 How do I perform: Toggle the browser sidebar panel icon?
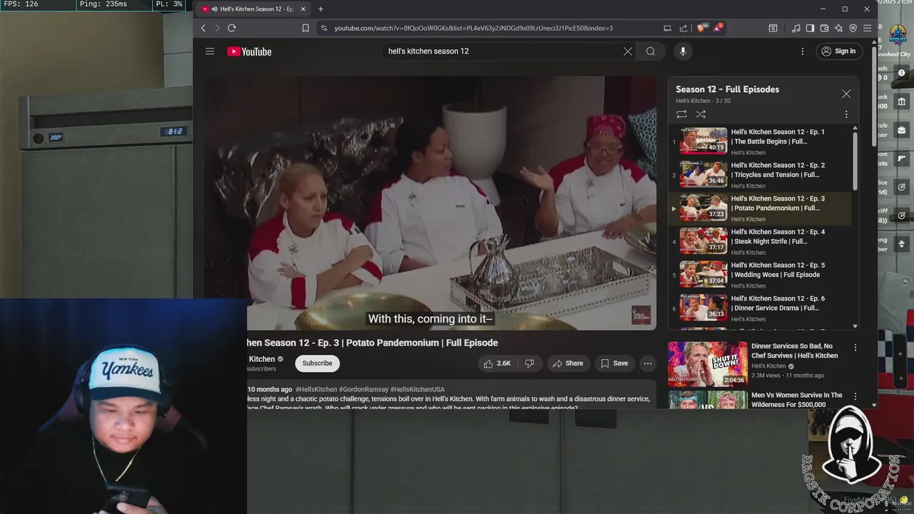810,28
